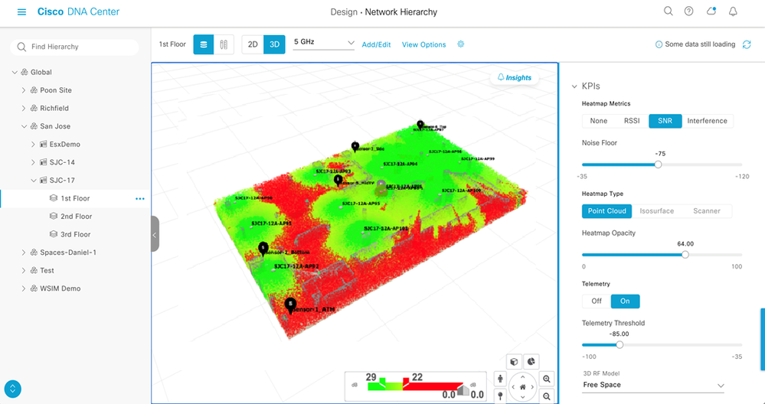Set heatmap metric to RSSI
This screenshot has height=404, width=765.
coord(632,121)
